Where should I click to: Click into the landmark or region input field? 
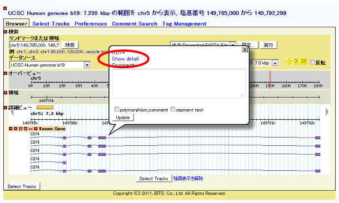[34, 45]
